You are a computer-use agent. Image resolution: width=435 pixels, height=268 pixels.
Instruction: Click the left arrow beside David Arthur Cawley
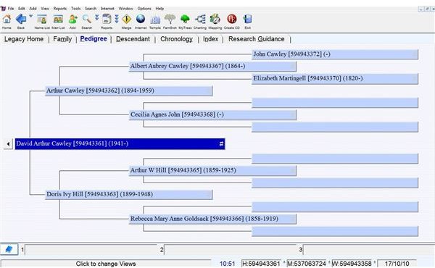pyautogui.click(x=8, y=144)
